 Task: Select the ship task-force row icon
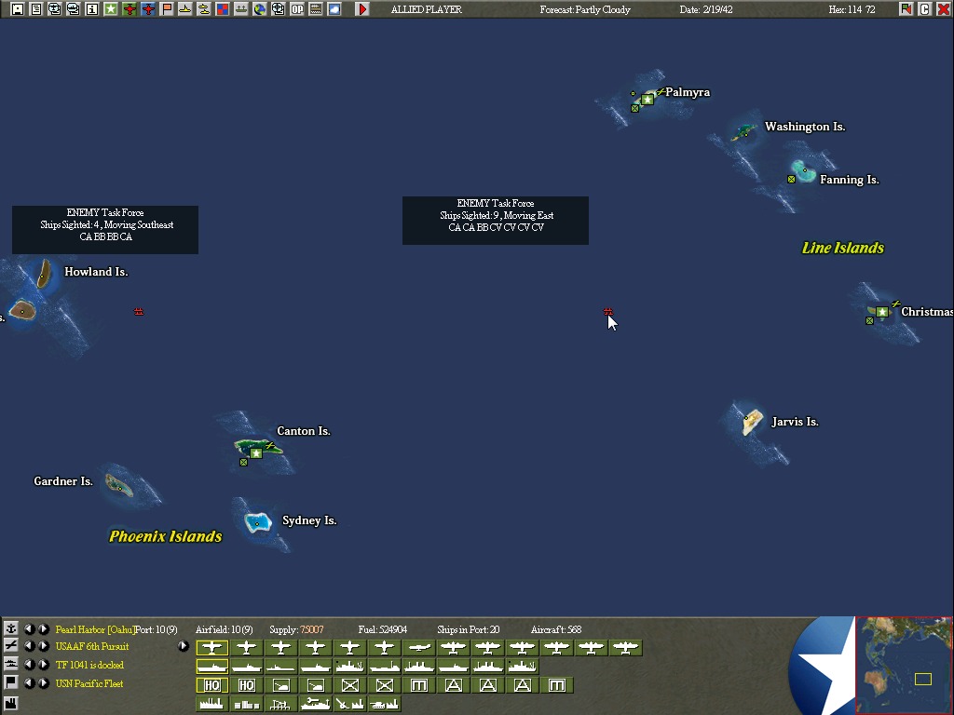click(11, 664)
